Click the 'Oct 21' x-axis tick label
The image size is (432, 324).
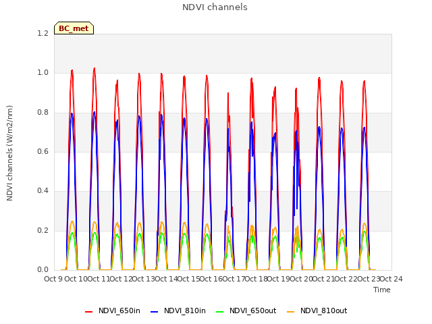pyautogui.click(x=324, y=279)
